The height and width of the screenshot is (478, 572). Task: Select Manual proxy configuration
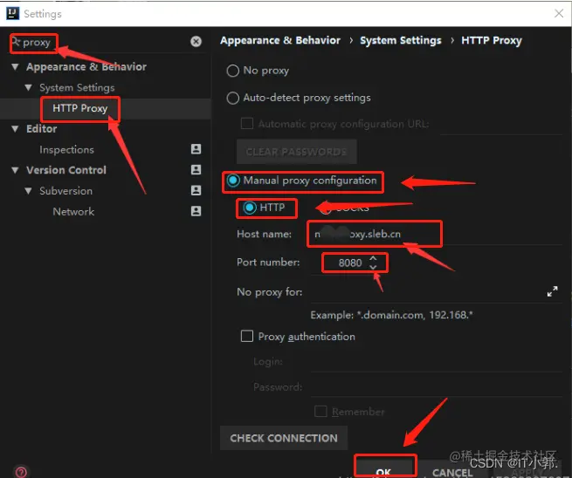coord(233,181)
